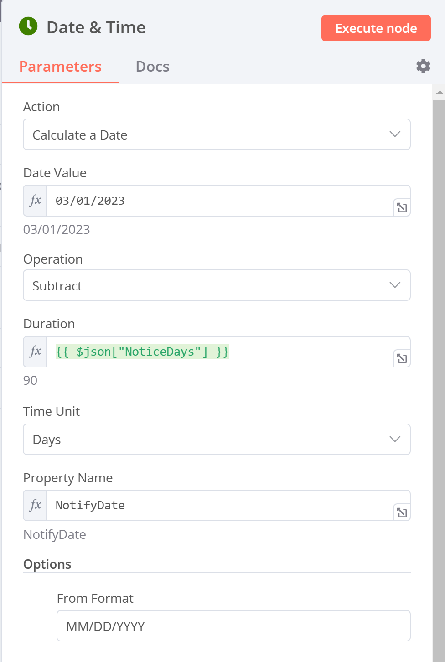The width and height of the screenshot is (445, 662).
Task: Switch to the Docs tab
Action: click(x=152, y=67)
